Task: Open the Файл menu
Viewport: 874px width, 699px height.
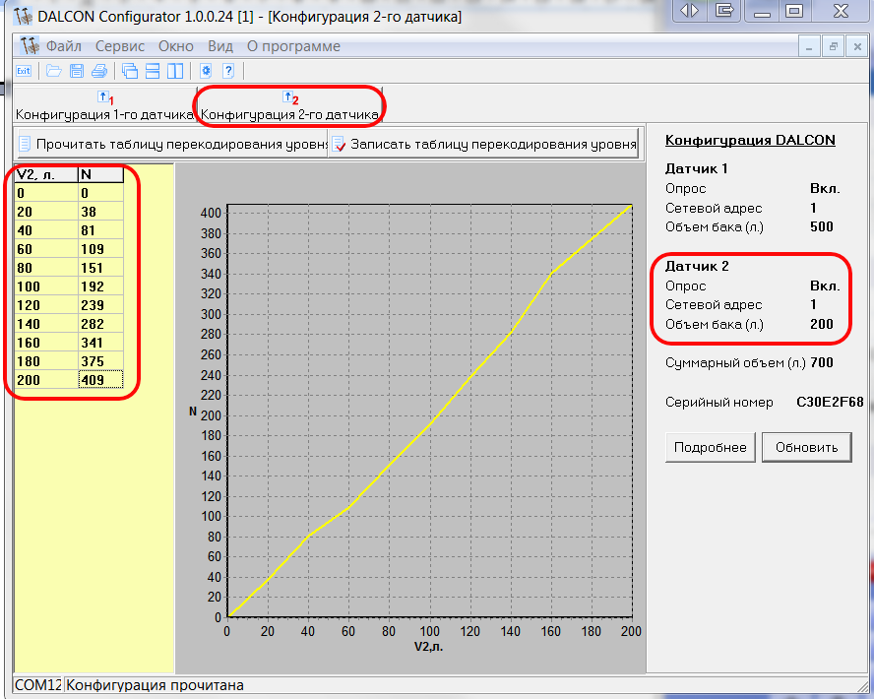Action: 63,46
